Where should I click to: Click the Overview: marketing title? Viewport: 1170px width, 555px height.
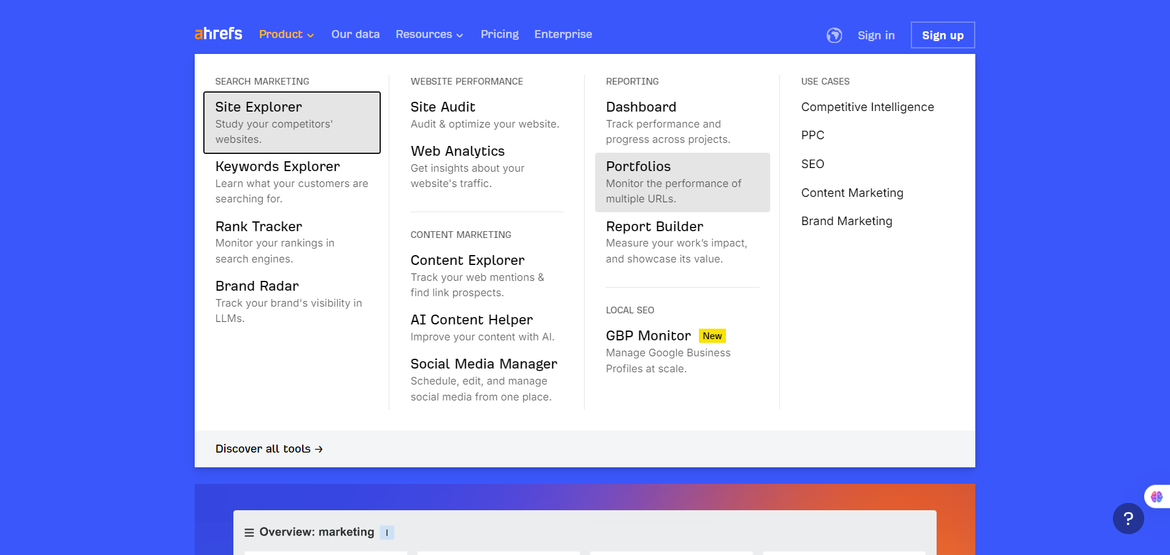tap(317, 532)
